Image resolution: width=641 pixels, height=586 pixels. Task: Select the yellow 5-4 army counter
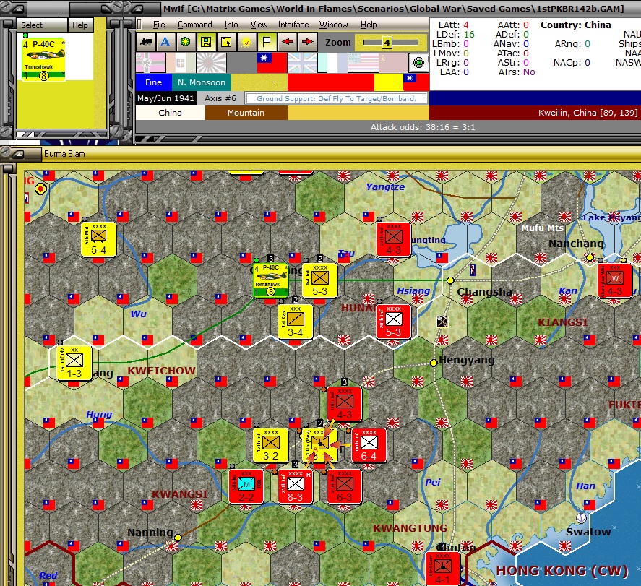[98, 239]
